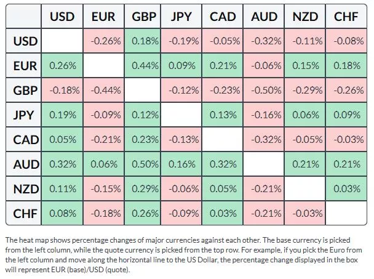374x279 pixels.
Task: Select the 0.06% AUD/EUR cell
Action: [103, 164]
